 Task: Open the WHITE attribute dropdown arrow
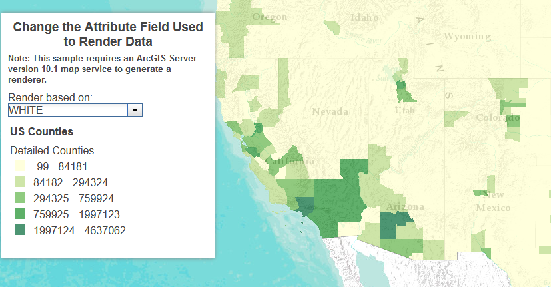[x=135, y=110]
